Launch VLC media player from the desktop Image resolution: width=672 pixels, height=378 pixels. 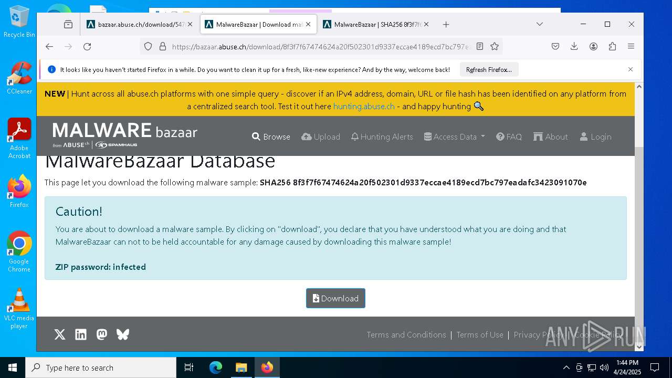pos(19,308)
